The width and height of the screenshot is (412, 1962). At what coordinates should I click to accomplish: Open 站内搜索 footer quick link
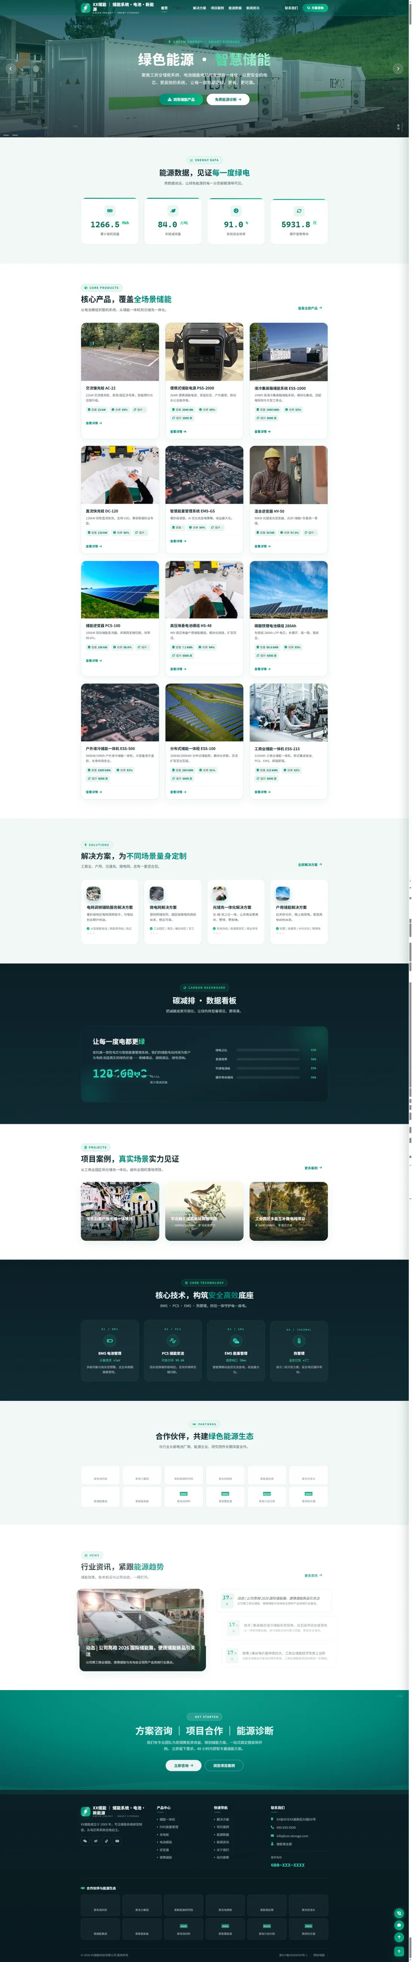(223, 1857)
